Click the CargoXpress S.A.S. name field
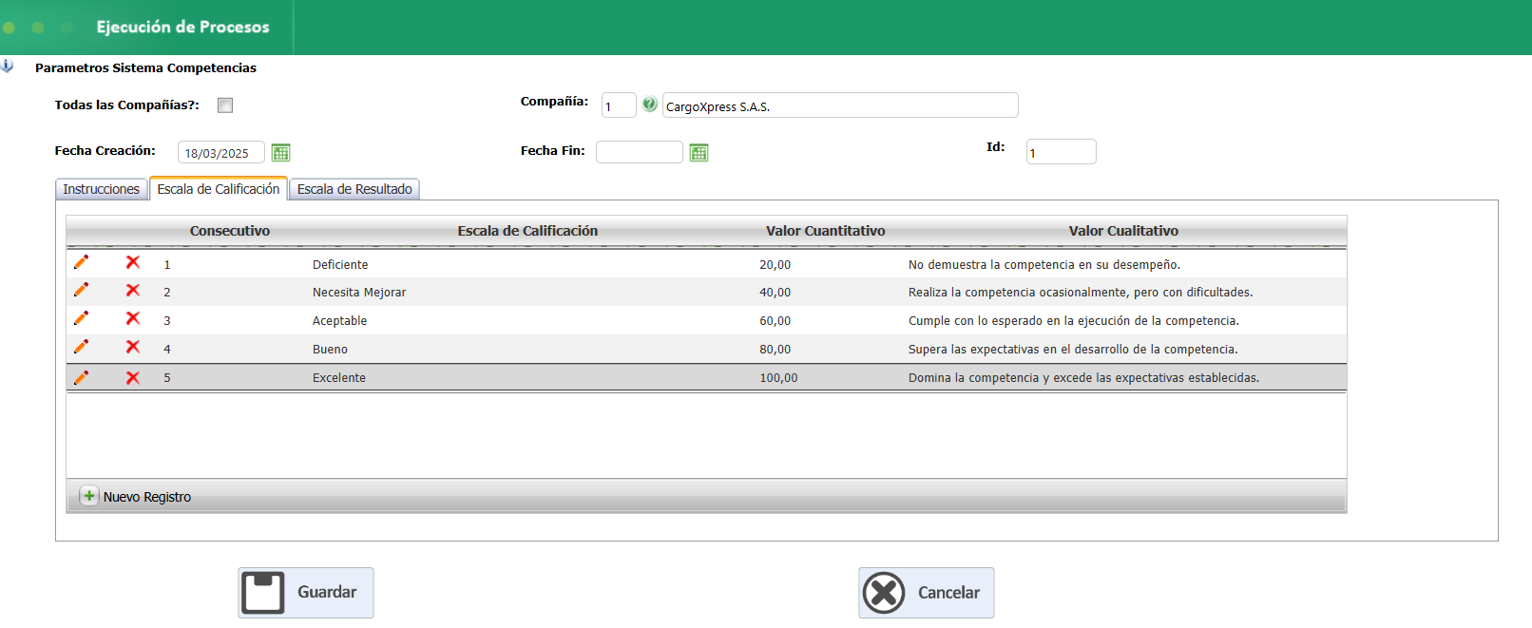Viewport: 1532px width, 628px height. [840, 105]
